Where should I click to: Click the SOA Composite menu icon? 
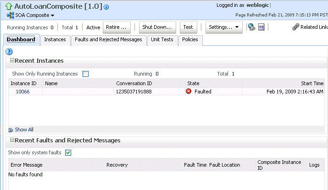[10, 15]
